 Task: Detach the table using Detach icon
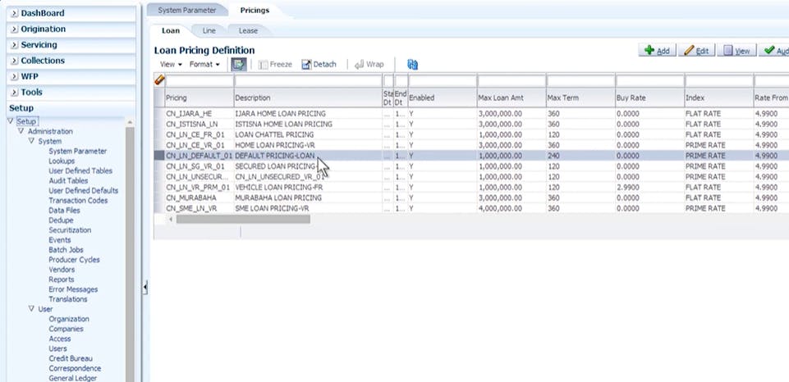(x=306, y=64)
